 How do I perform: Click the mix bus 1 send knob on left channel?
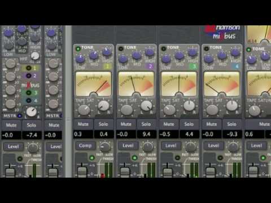pos(10,64)
